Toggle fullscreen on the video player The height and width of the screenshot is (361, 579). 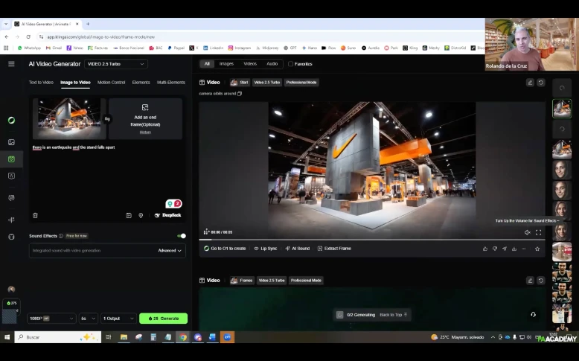[x=538, y=232]
